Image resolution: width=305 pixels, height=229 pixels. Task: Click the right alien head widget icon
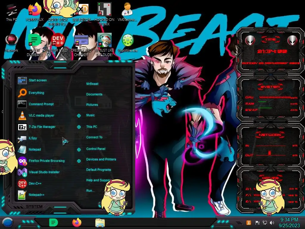coord(292,41)
